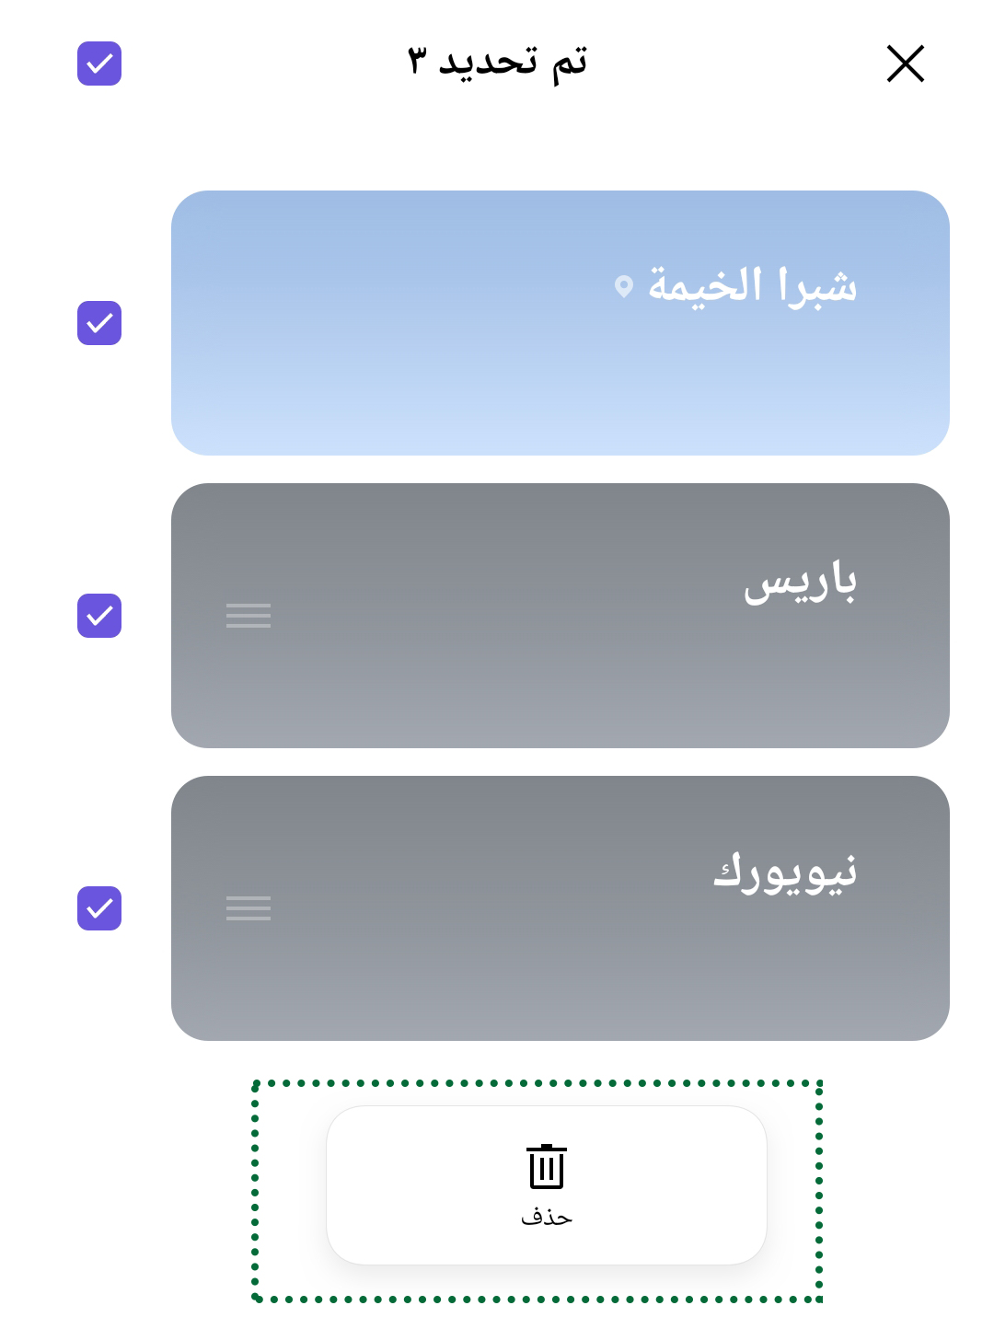The height and width of the screenshot is (1317, 994).
Task: Deselect the باريس checkbox
Action: pos(99,616)
